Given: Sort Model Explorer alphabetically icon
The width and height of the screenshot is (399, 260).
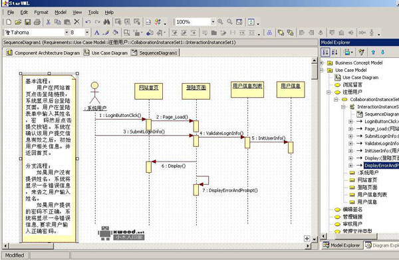Looking at the screenshot, I should pos(334,53).
